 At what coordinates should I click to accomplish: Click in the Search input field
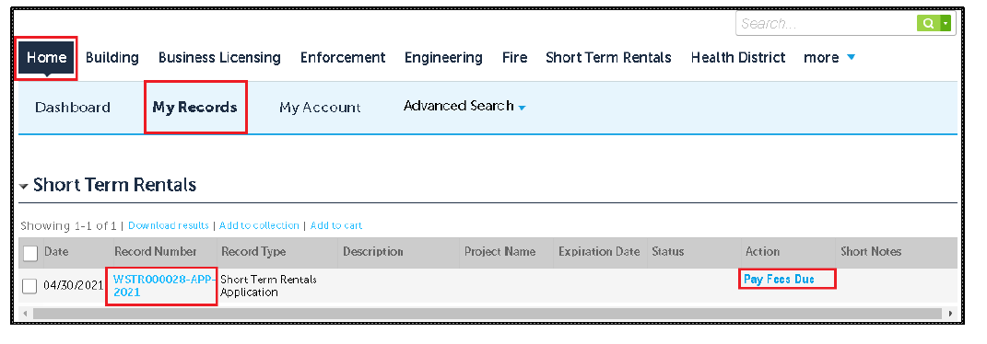tap(826, 24)
